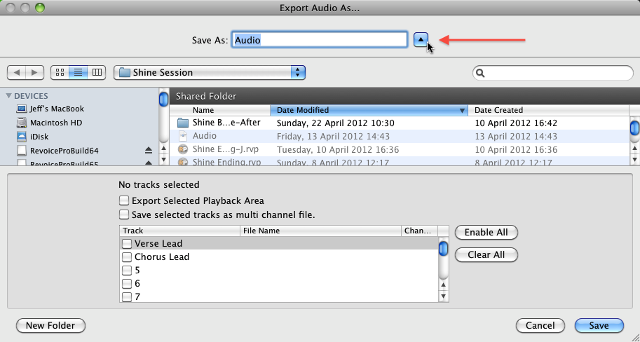Click the back navigation arrow
640x342 pixels.
(x=17, y=72)
